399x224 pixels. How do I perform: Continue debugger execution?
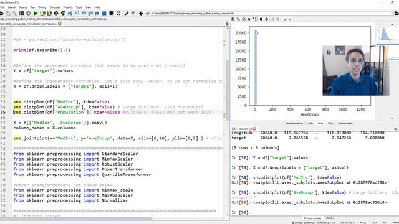pos(97,13)
